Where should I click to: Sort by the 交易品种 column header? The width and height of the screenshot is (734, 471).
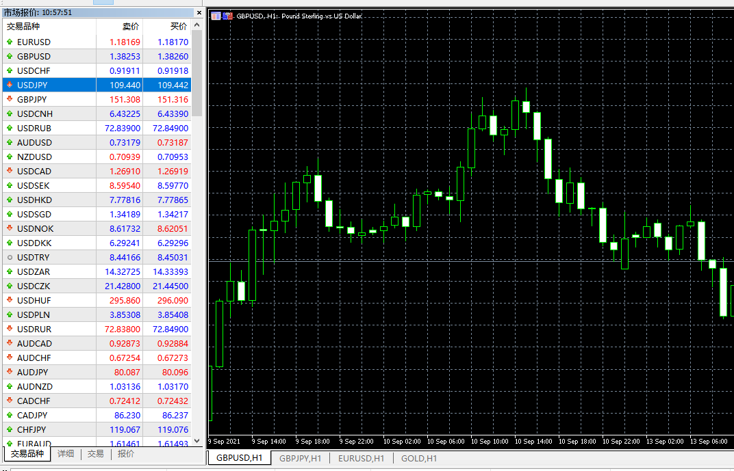[x=24, y=27]
